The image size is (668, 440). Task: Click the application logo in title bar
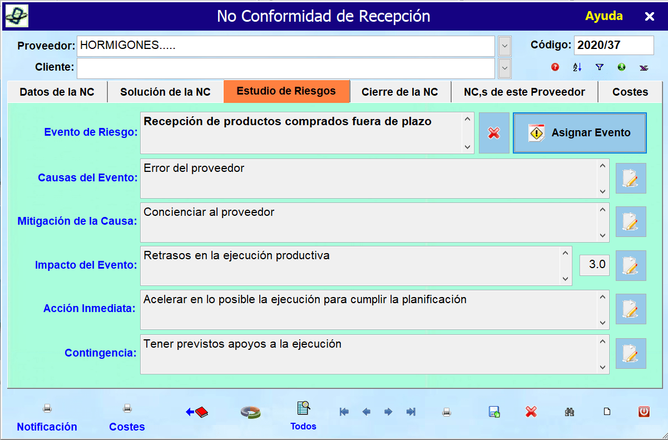pyautogui.click(x=17, y=16)
